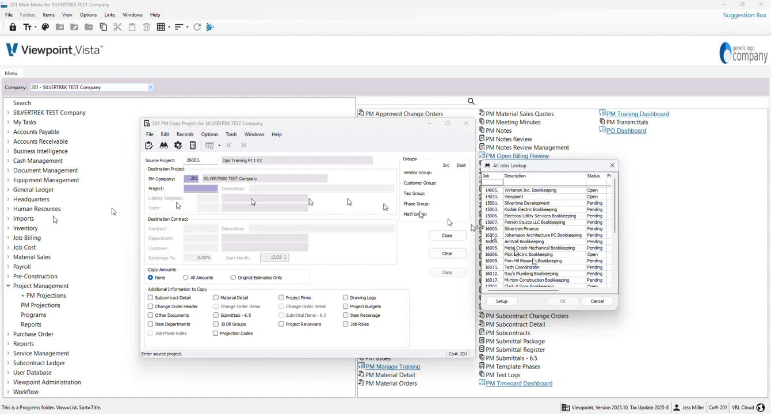
Task: Expand the Job Cost tree node
Action: [8, 247]
